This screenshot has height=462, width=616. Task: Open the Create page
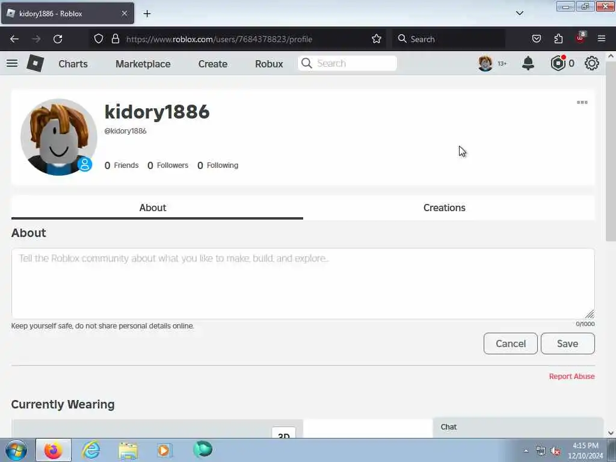pos(212,64)
